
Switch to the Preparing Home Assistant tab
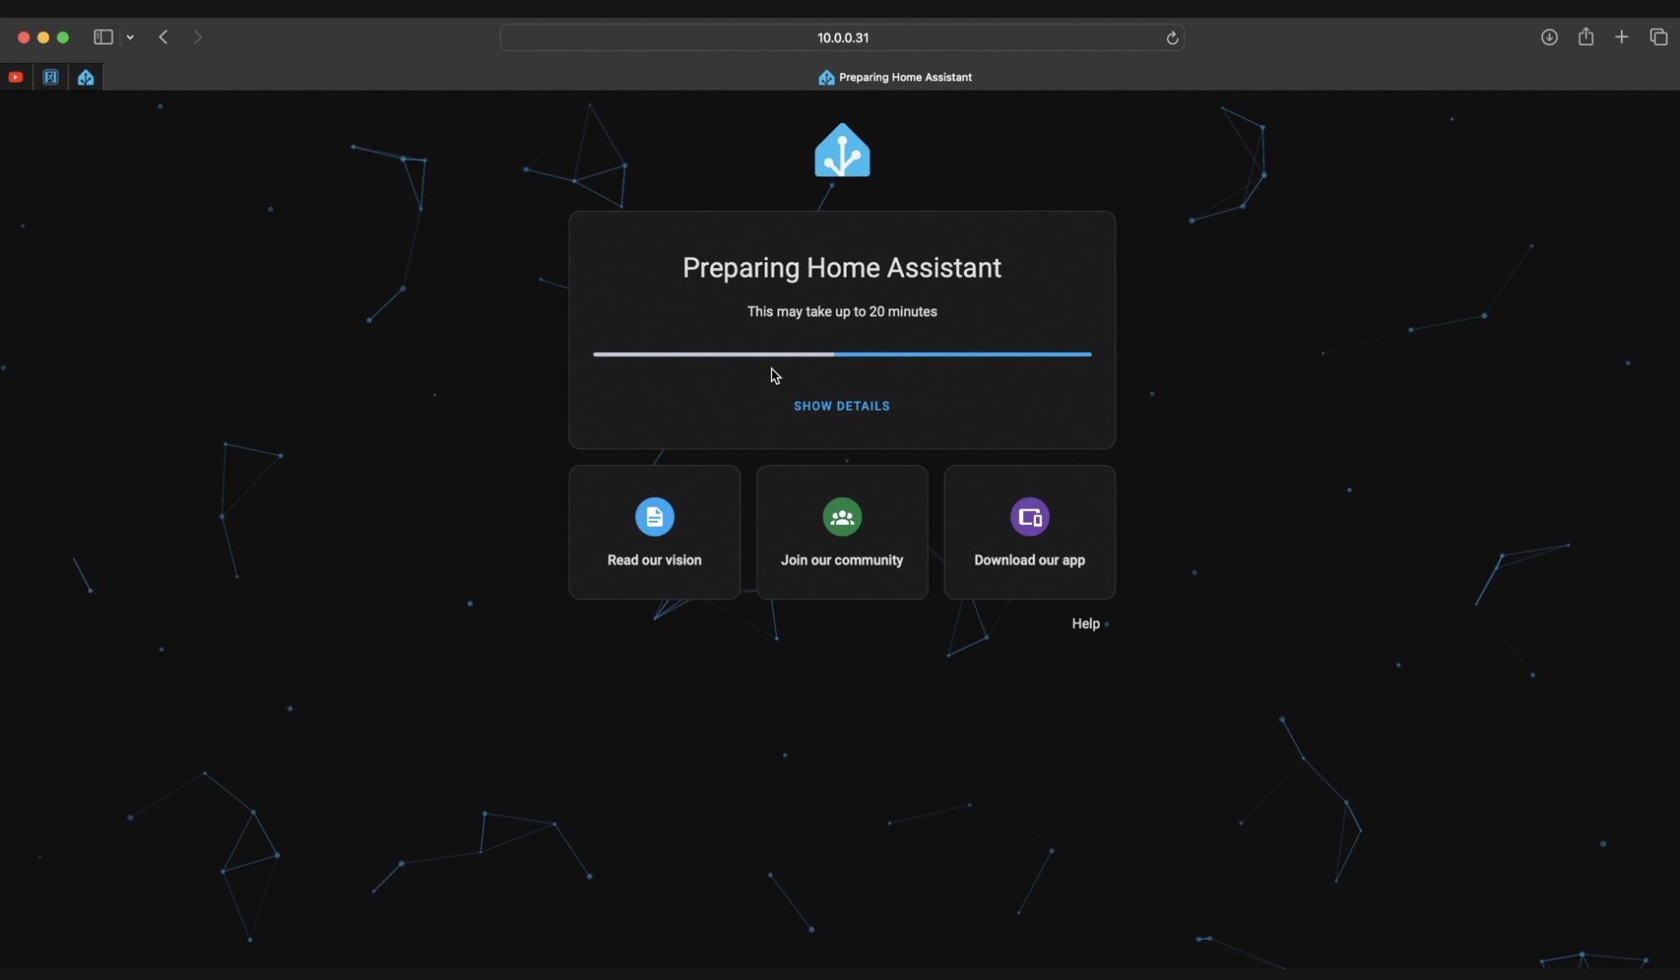click(893, 76)
